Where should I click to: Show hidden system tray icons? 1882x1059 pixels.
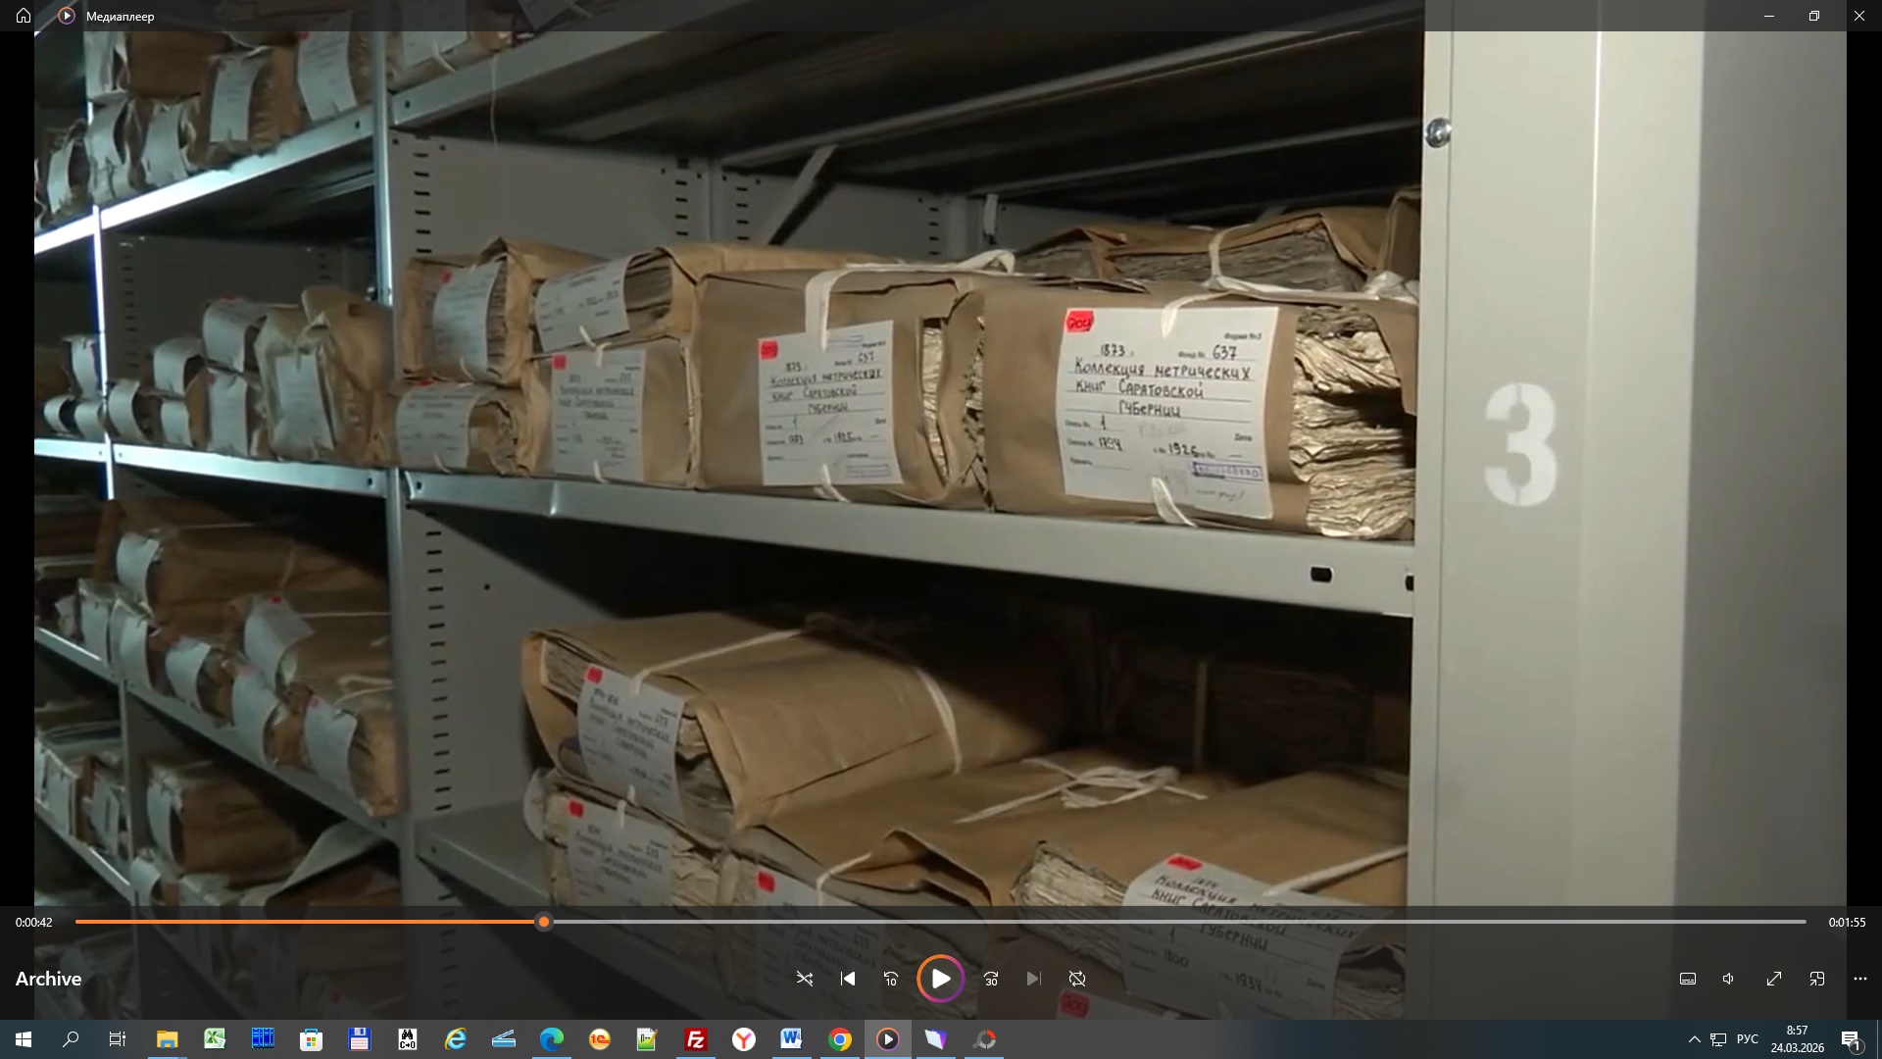(x=1694, y=1039)
